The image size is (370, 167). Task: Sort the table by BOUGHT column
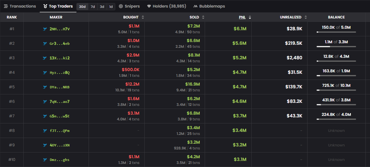pos(133,17)
